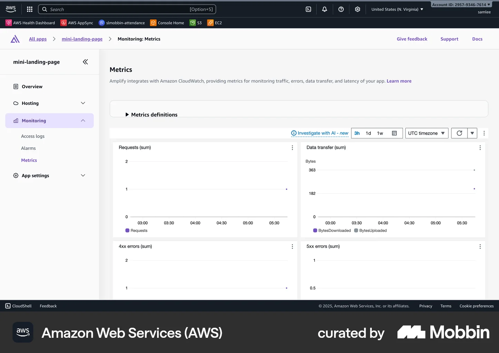Open the notifications bell
The width and height of the screenshot is (499, 353).
tap(324, 9)
